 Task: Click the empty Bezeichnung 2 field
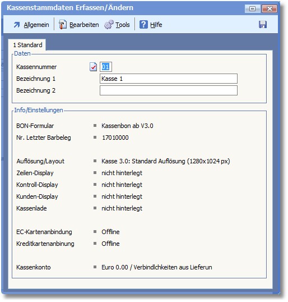pos(169,90)
